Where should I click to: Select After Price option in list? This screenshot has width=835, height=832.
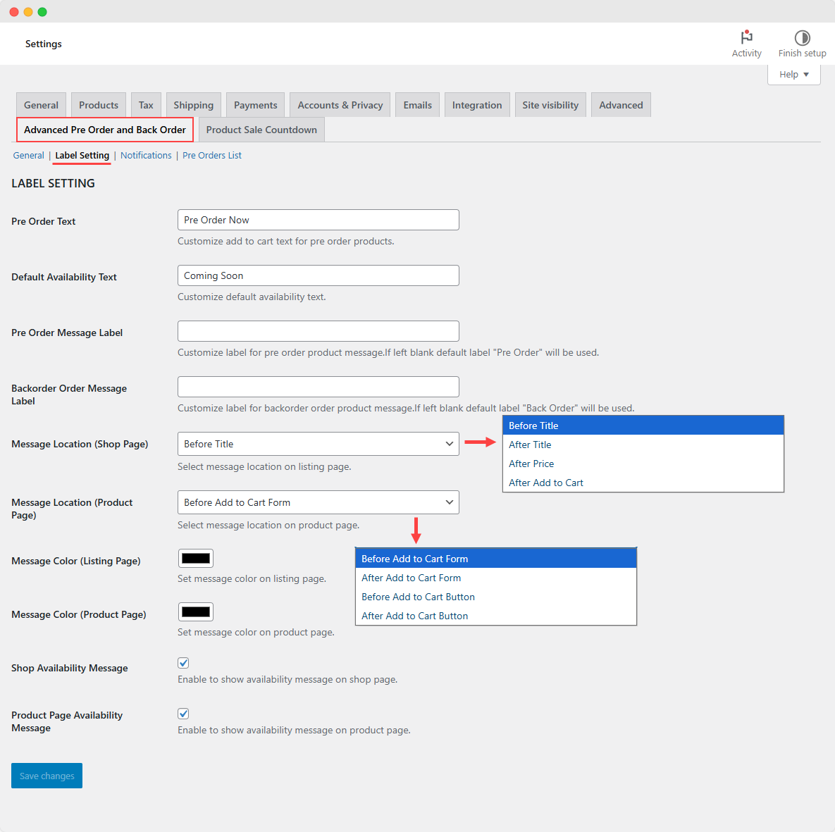pos(531,464)
